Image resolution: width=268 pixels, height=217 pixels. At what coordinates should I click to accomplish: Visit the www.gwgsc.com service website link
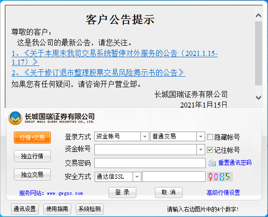pyautogui.click(x=65, y=193)
